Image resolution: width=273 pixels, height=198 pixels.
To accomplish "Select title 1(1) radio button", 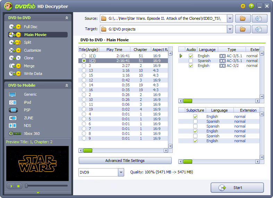I will pyautogui.click(x=84, y=56).
